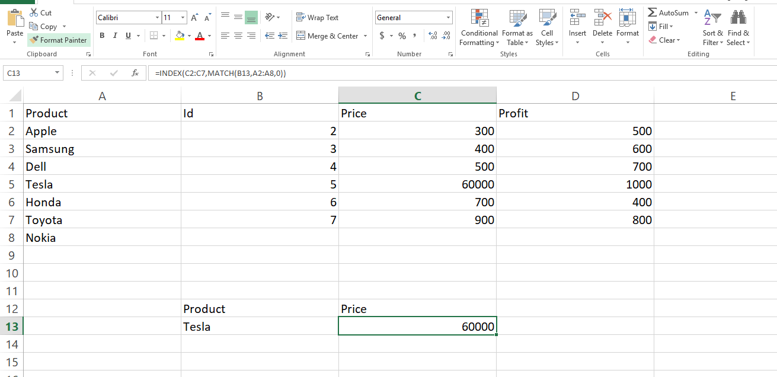The image size is (777, 377).
Task: Open Conditional Formatting options
Action: (479, 28)
